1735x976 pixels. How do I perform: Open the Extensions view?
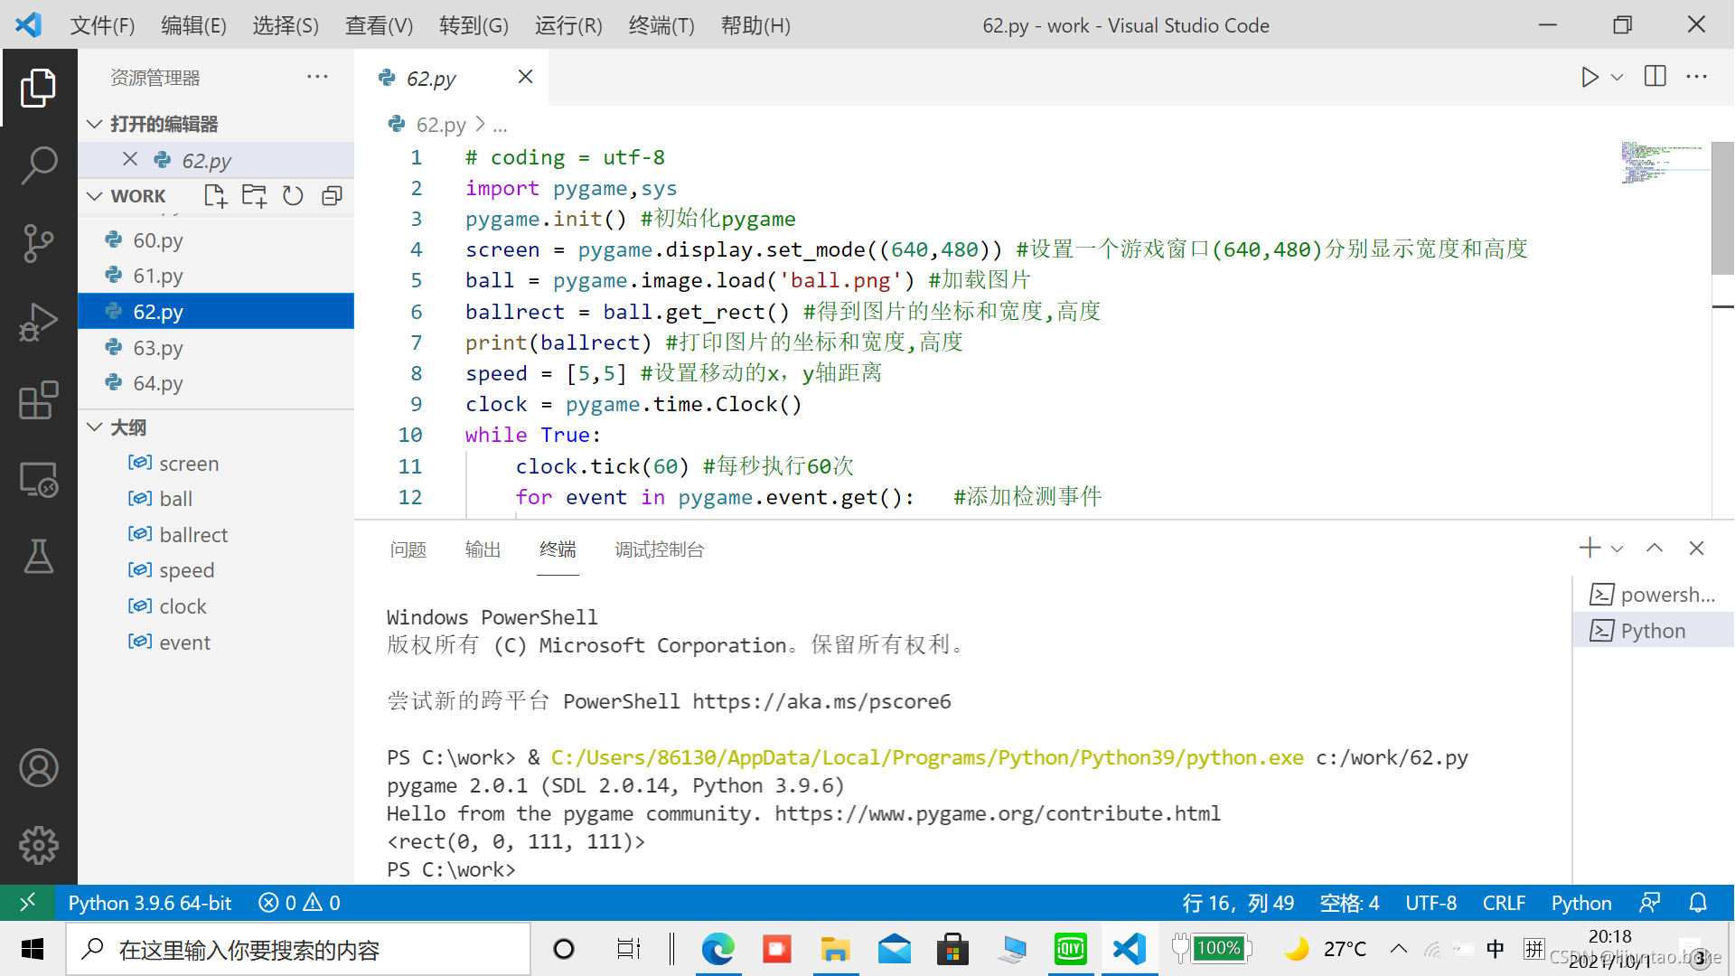[x=39, y=400]
